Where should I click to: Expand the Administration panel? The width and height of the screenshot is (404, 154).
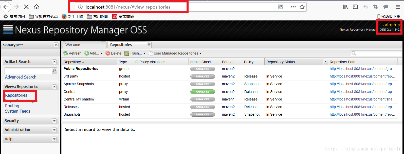pyautogui.click(x=54, y=130)
